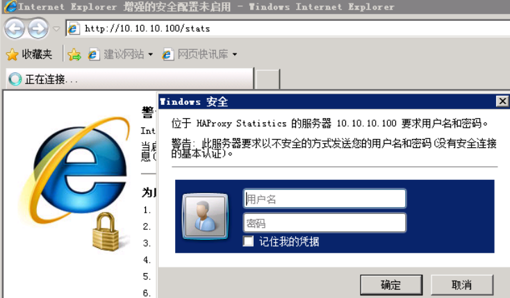Open a new blank tab
The image size is (510, 298).
coord(268,78)
